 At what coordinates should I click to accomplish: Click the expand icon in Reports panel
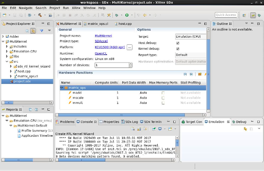point(36,110)
